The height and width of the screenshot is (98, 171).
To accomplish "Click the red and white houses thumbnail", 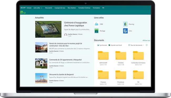I will click(41, 47).
